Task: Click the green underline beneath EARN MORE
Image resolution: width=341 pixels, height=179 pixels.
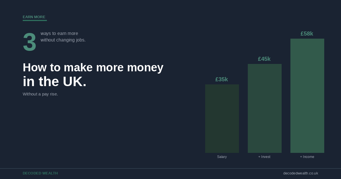Action: click(35, 20)
